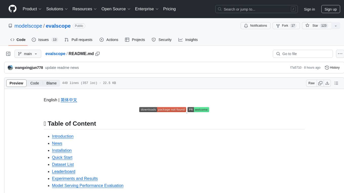Jump to the Introduction section
Screen dimensions: 344x193
click(x=63, y=136)
